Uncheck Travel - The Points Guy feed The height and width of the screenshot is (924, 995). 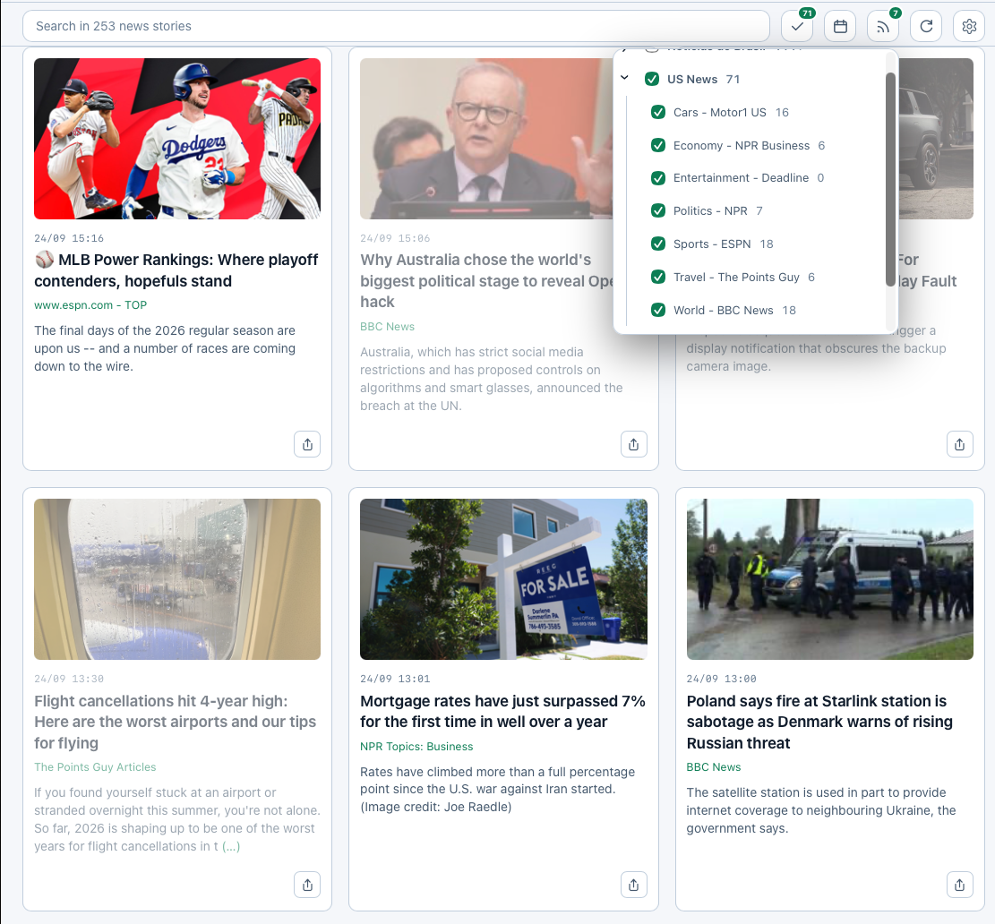pos(658,278)
